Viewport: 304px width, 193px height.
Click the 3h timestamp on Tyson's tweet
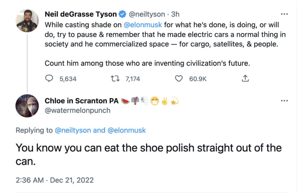175,14
